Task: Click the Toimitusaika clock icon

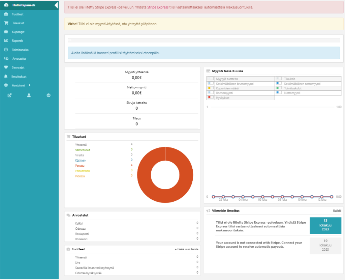Action: (x=6, y=50)
